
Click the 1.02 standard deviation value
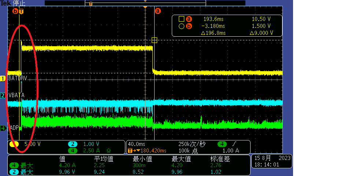tap(216, 172)
